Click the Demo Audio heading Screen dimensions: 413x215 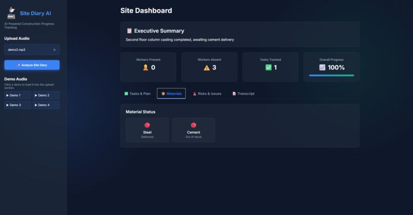[x=15, y=79]
